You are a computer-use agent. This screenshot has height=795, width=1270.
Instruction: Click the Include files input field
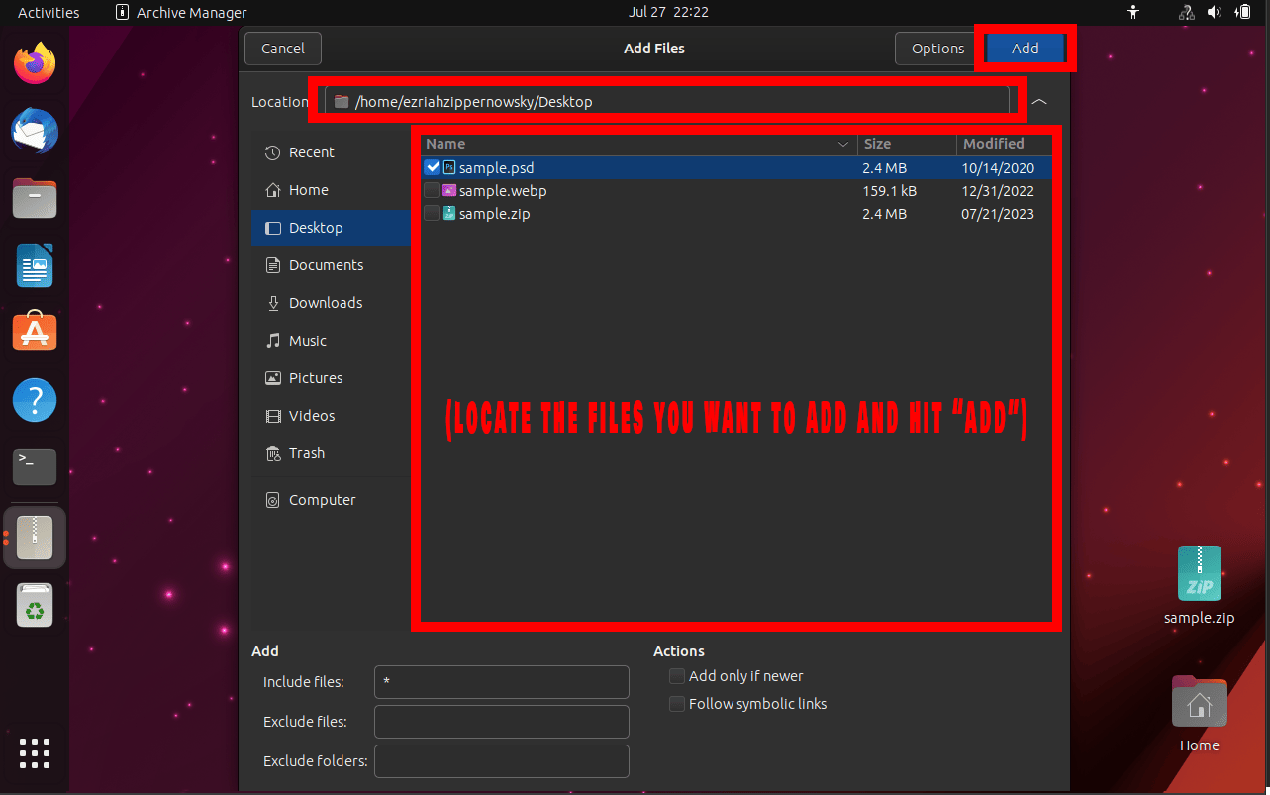click(501, 682)
